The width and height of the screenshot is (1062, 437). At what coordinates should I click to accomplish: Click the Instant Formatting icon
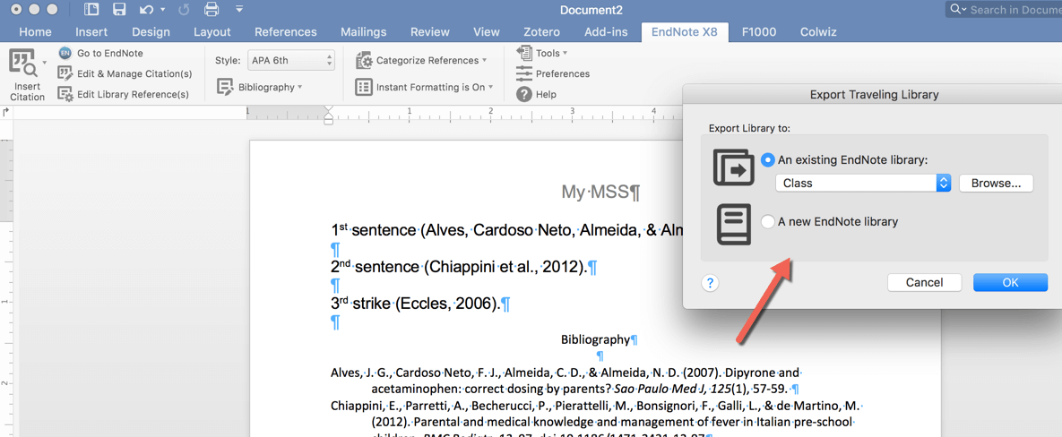click(x=364, y=87)
